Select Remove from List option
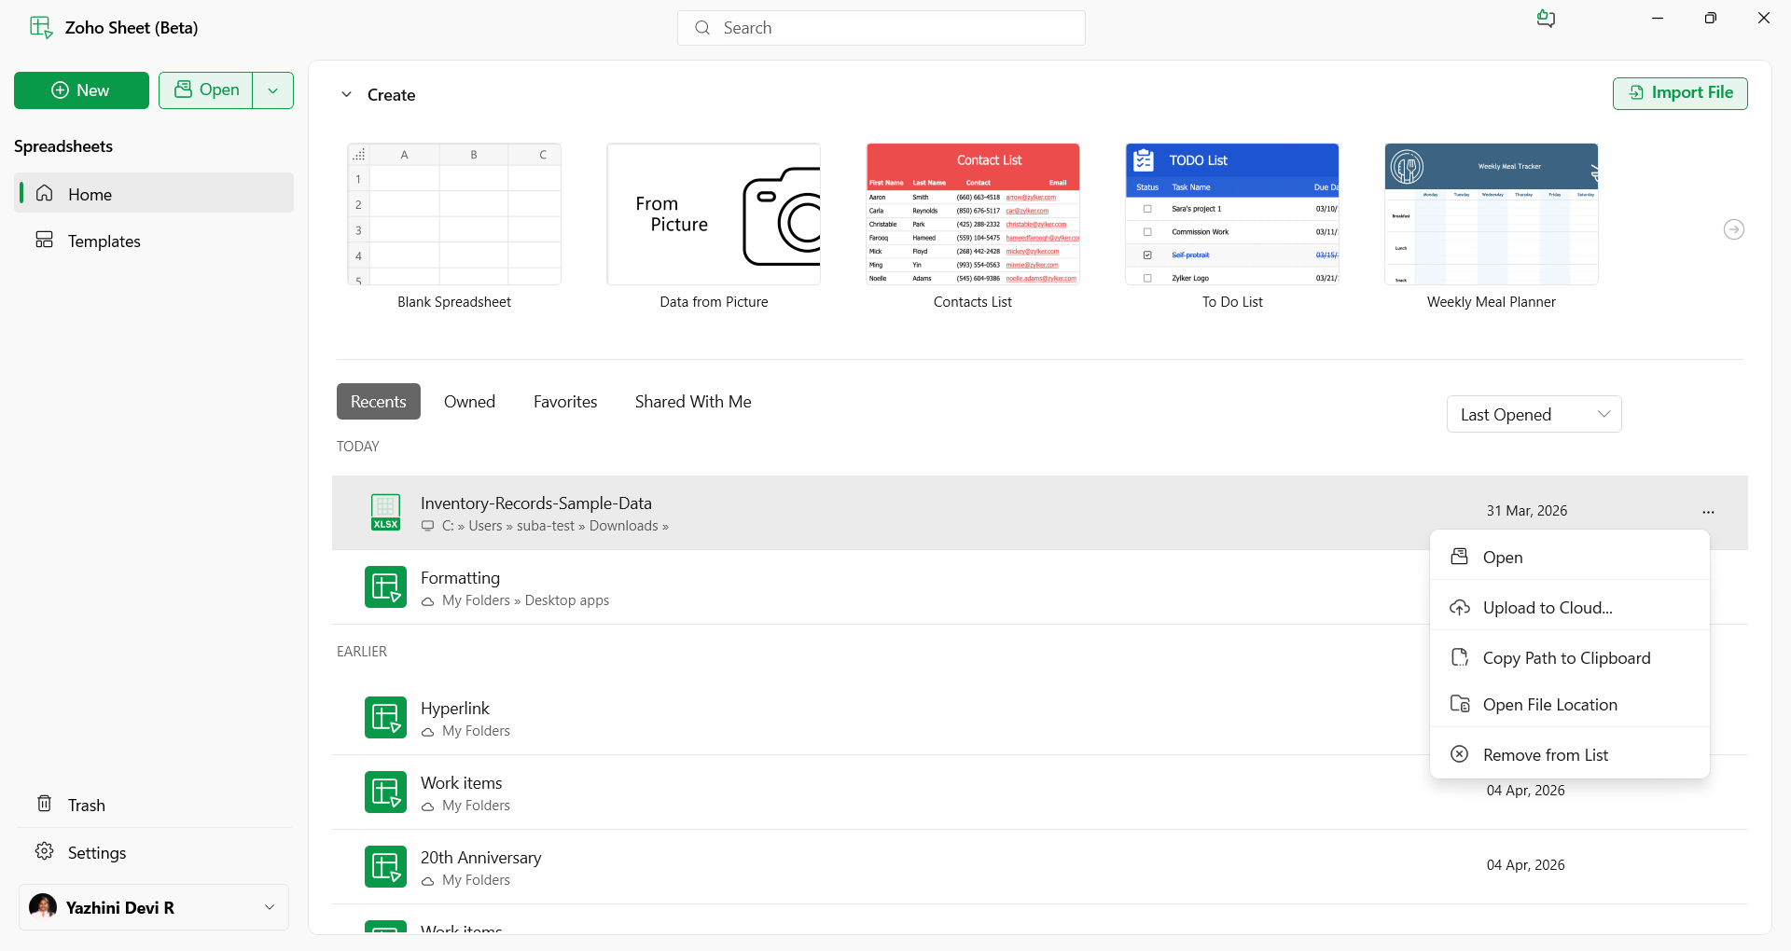Screen dimensions: 1791x951 click(1545, 755)
